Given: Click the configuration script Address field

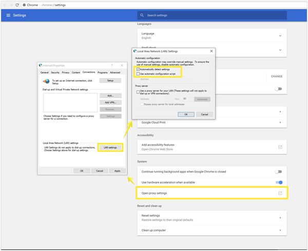Looking at the screenshot, I should point(172,79).
